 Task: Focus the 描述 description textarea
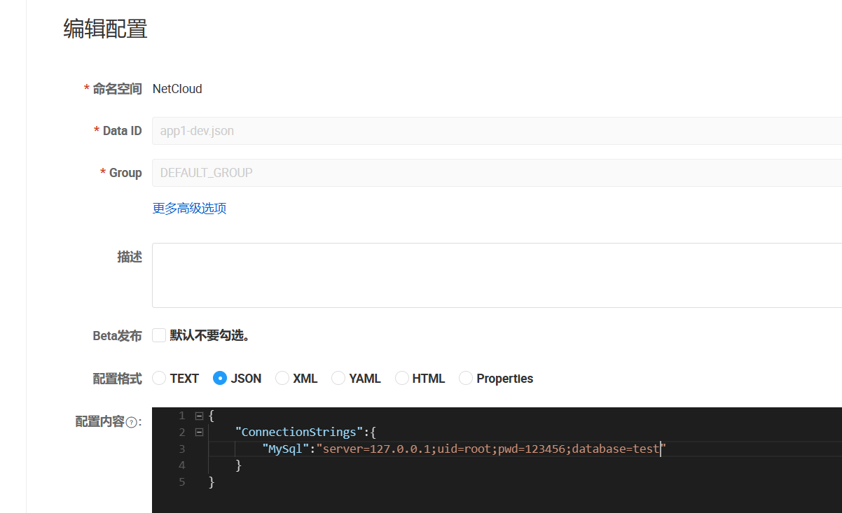click(x=497, y=275)
